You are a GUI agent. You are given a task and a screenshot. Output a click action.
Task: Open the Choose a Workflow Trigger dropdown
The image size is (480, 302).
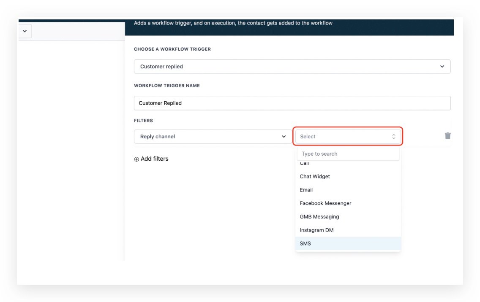tap(292, 67)
